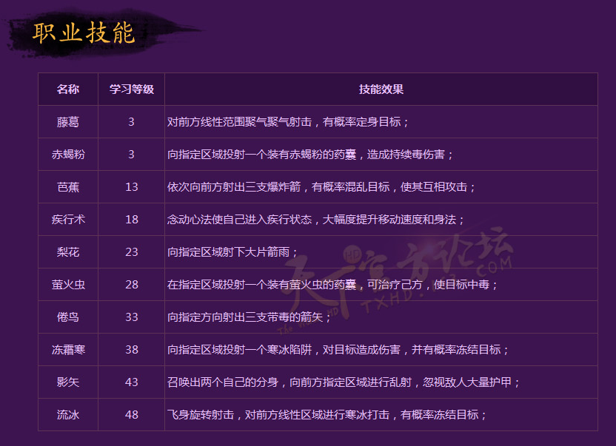The width and height of the screenshot is (616, 446).
Task: Click the level value 23
Action: [x=132, y=252]
